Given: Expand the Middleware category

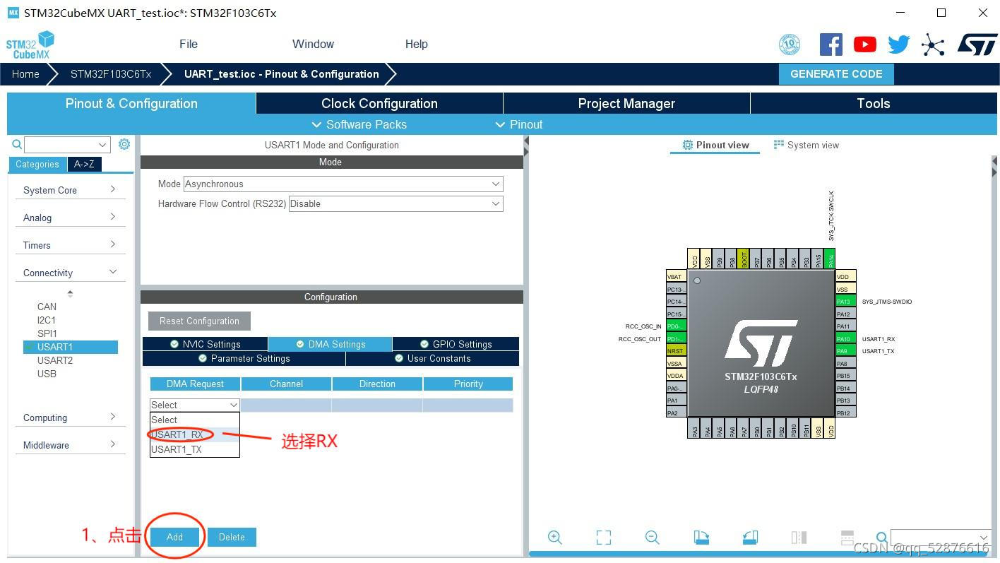Looking at the screenshot, I should (69, 445).
